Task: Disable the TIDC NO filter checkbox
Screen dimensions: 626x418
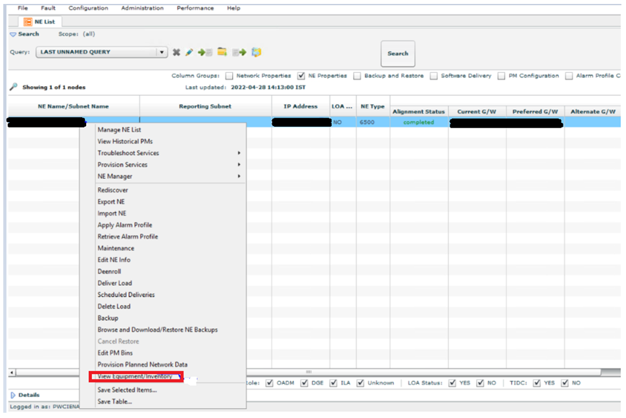Action: [564, 383]
